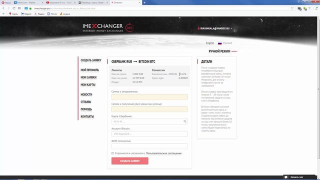This screenshot has width=320, height=180.
Task: Open Мои карты in sidebar
Action: (x=88, y=84)
